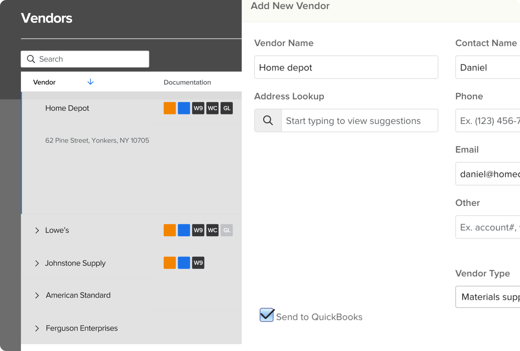
Task: Click the WC badge for Lowe's
Action: tap(212, 230)
